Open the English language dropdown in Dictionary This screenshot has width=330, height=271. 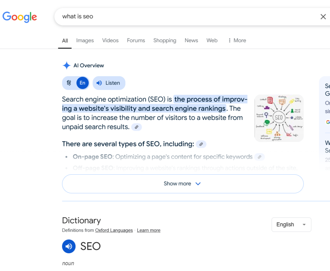tap(291, 225)
